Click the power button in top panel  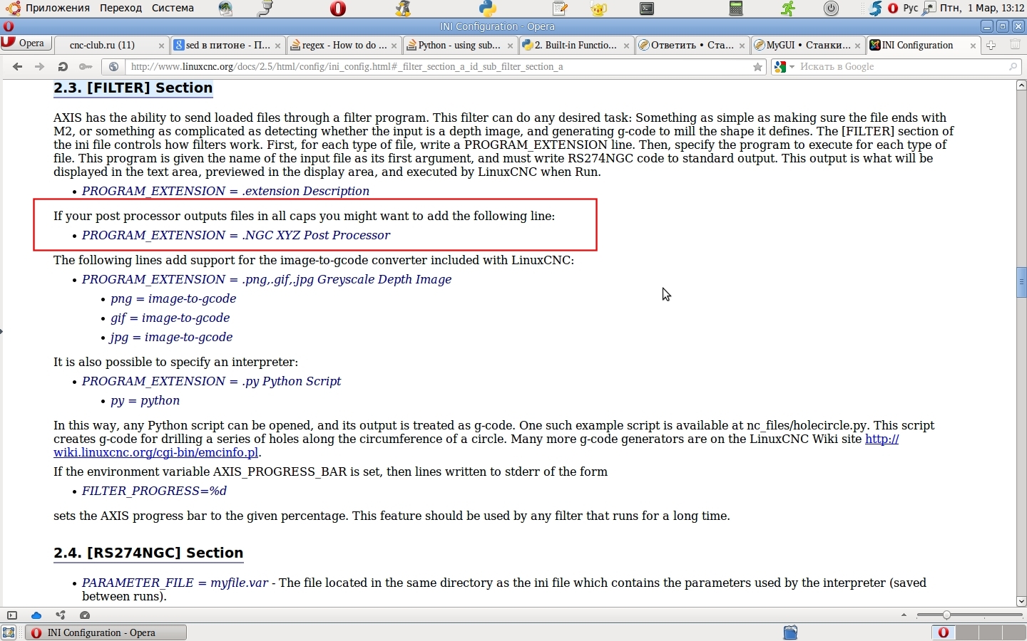pos(832,9)
